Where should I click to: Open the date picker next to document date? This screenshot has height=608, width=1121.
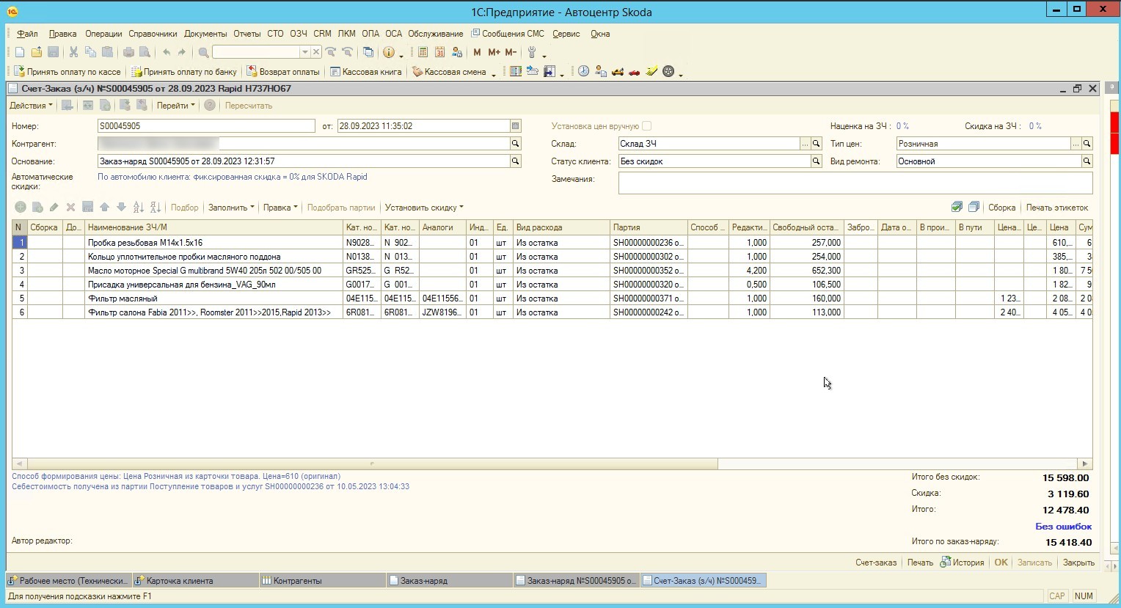[x=515, y=126]
